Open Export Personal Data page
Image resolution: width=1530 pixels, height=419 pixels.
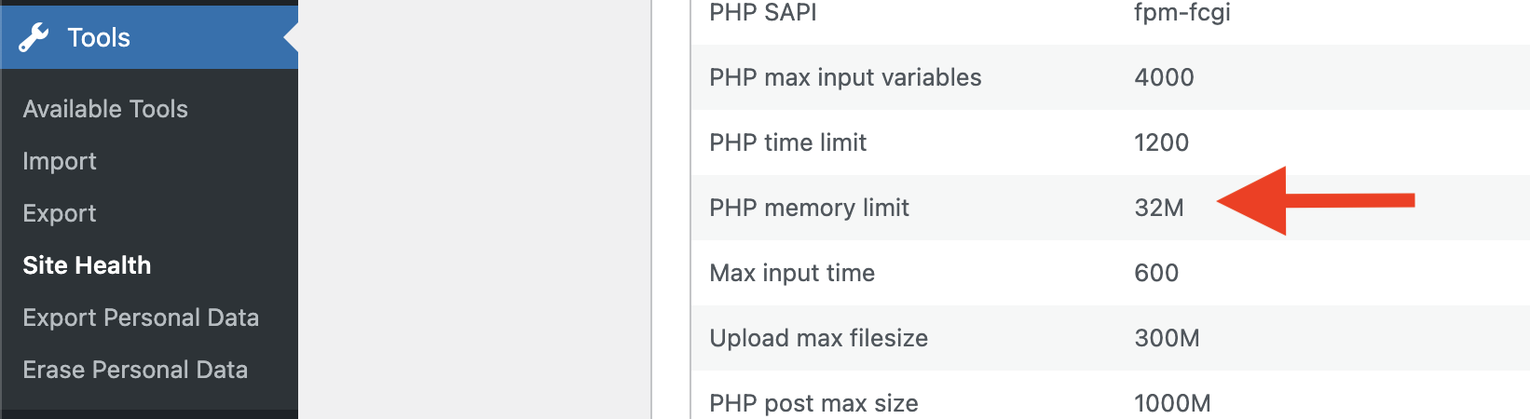point(141,318)
